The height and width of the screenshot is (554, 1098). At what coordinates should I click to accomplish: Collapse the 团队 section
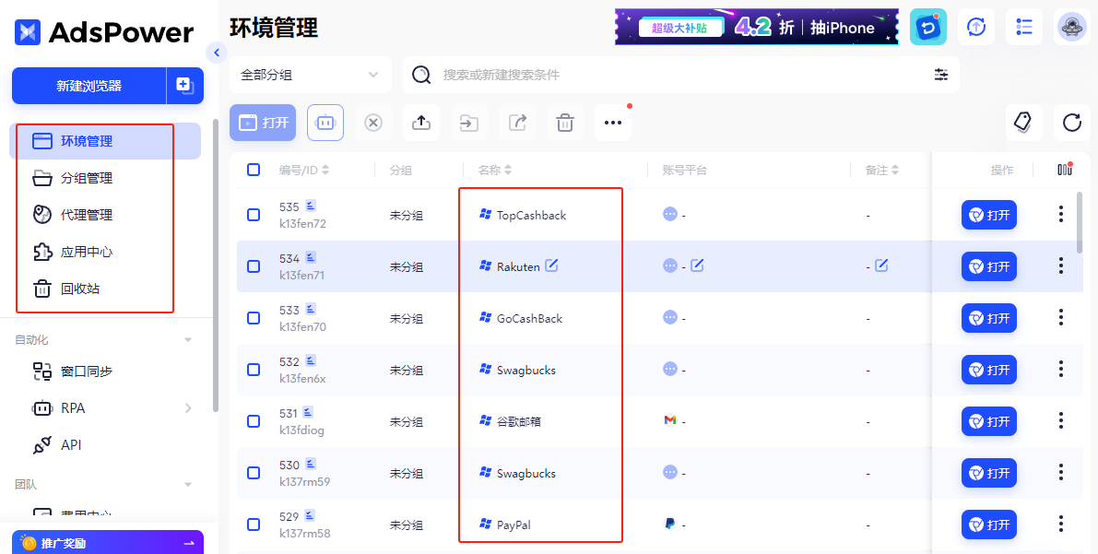tap(188, 484)
